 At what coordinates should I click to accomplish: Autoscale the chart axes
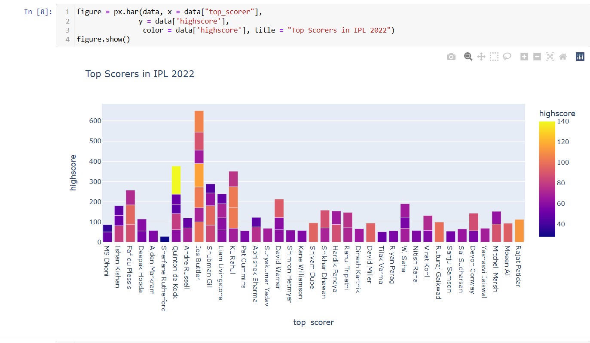pyautogui.click(x=550, y=56)
